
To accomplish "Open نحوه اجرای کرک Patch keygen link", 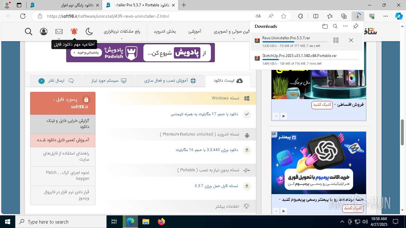I will (63, 176).
